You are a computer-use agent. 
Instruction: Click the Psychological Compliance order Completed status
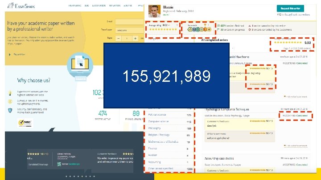[x=302, y=116]
